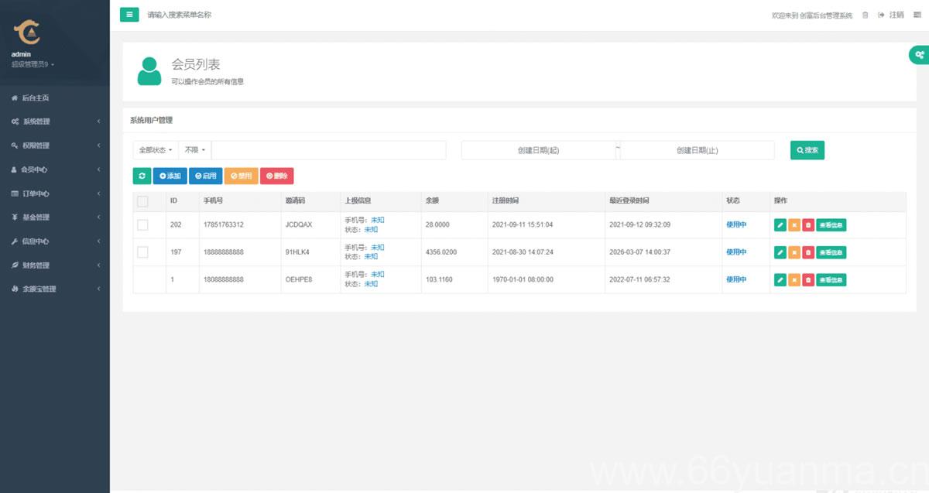Click the blue 添加 button
The image size is (929, 493).
170,176
